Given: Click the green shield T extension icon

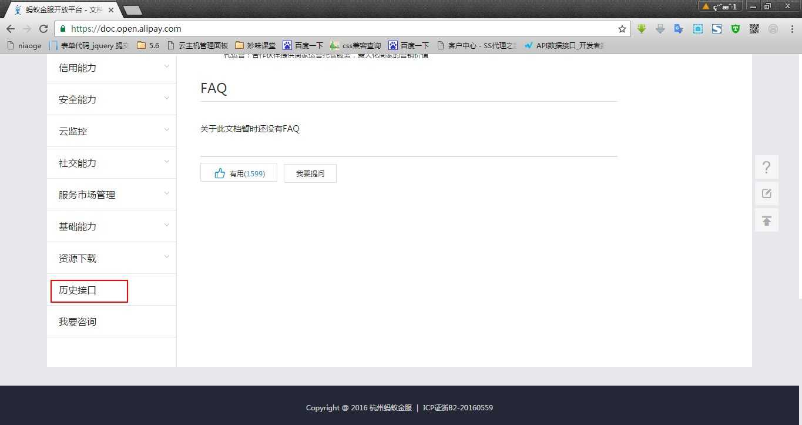Looking at the screenshot, I should pyautogui.click(x=736, y=29).
